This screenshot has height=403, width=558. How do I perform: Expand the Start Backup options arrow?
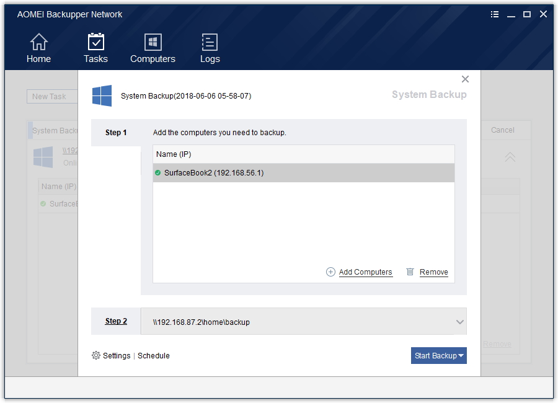click(461, 355)
